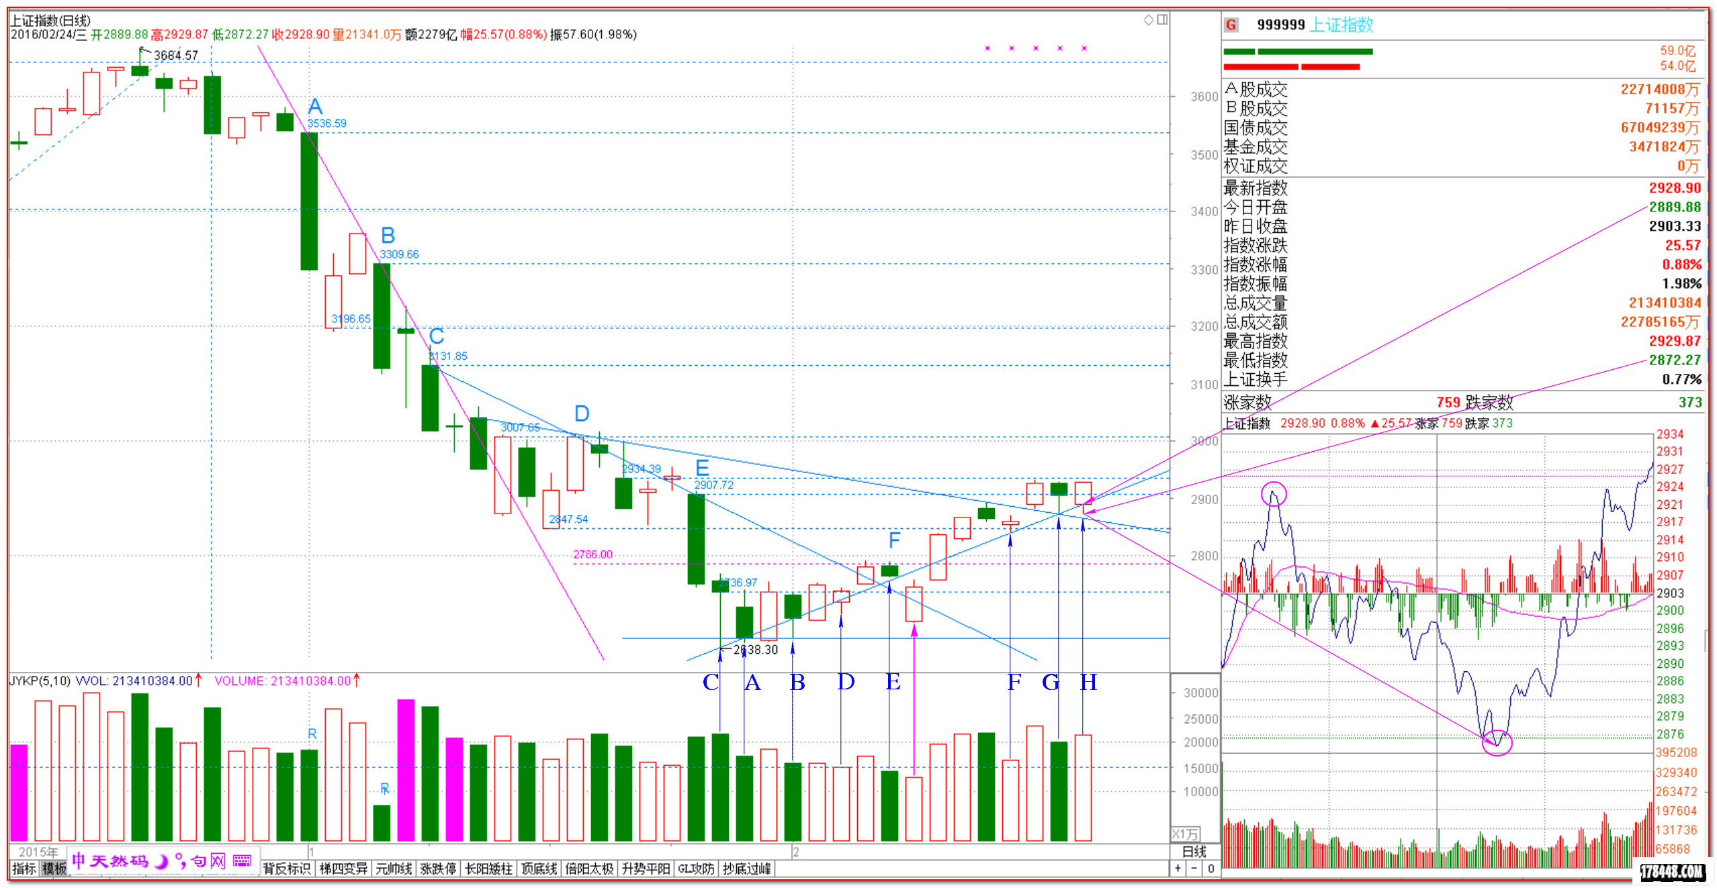Click the minus zoom-out button
This screenshot has width=1717, height=888.
pyautogui.click(x=1194, y=868)
